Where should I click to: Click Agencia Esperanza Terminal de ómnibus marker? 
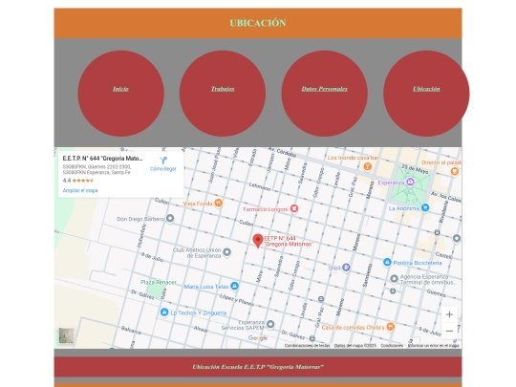[x=394, y=279]
